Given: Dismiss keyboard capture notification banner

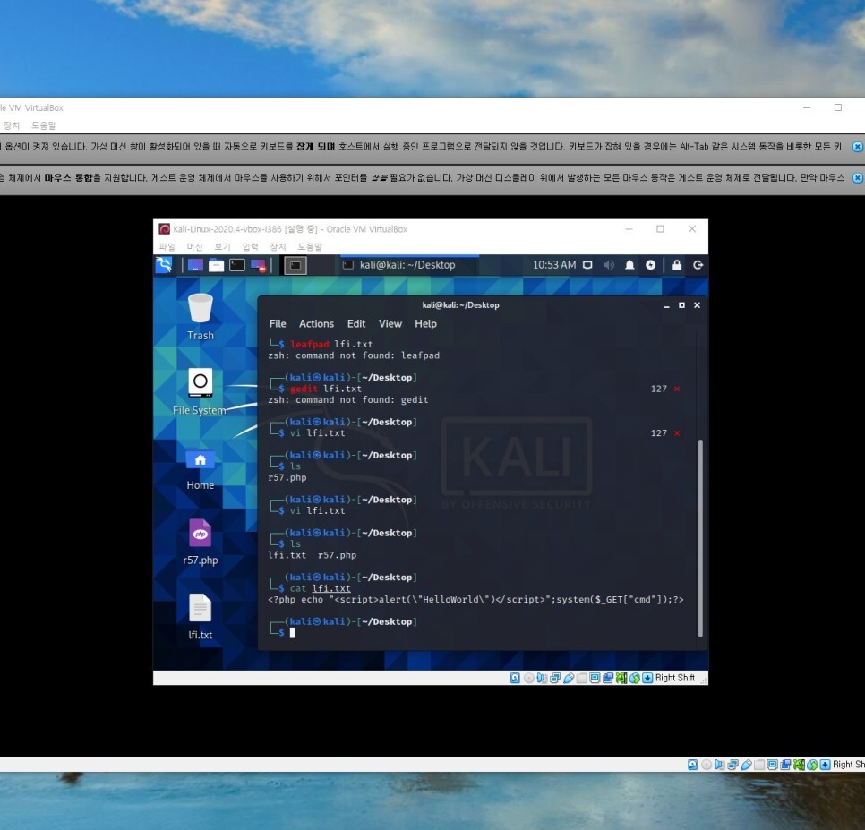Looking at the screenshot, I should pos(857,147).
